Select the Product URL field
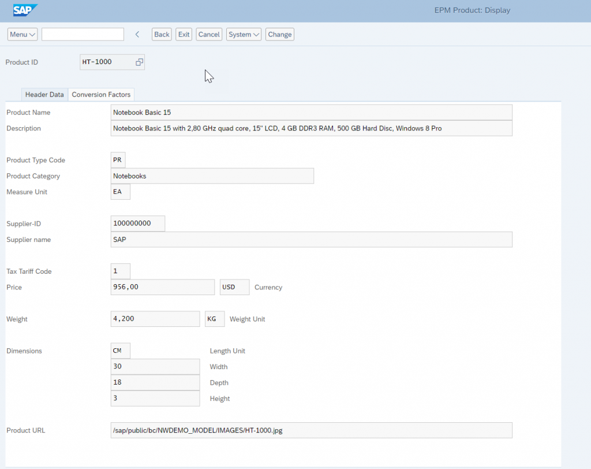This screenshot has width=591, height=469. point(311,430)
